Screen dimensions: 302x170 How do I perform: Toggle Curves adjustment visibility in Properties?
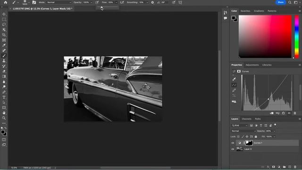tap(289, 113)
